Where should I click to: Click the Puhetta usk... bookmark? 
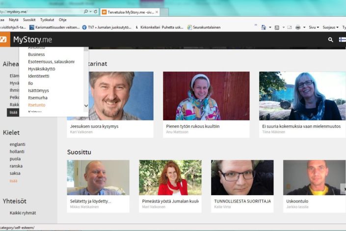(172, 28)
